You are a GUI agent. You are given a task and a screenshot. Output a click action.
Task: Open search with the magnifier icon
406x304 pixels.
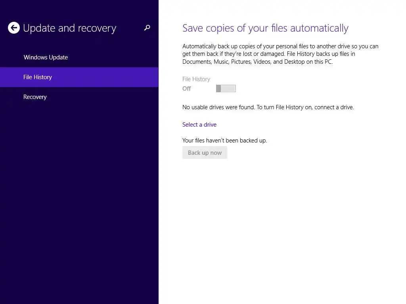coord(147,28)
